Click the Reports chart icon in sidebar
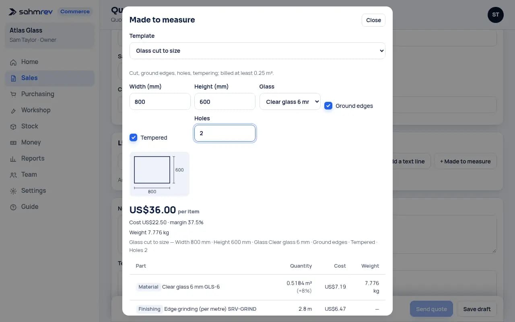The width and height of the screenshot is (515, 322). pyautogui.click(x=13, y=159)
